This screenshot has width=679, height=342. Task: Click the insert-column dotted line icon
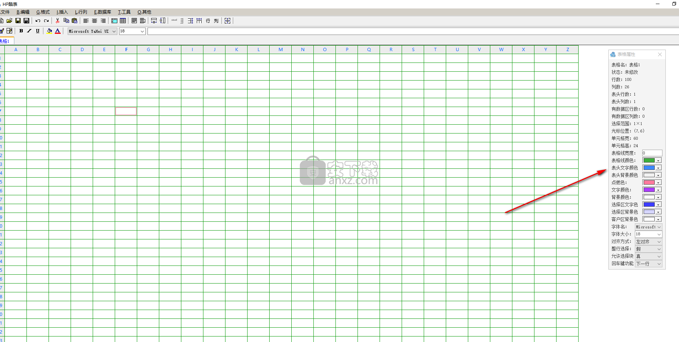click(x=182, y=21)
